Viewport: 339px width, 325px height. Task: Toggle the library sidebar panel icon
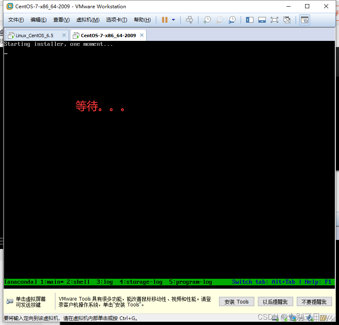pyautogui.click(x=249, y=20)
